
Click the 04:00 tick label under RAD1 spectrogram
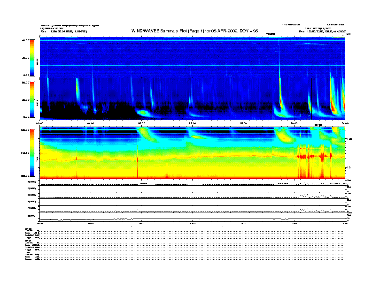pos(91,123)
